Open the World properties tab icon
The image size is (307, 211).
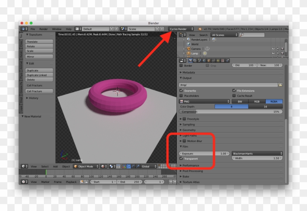[x=204, y=60]
